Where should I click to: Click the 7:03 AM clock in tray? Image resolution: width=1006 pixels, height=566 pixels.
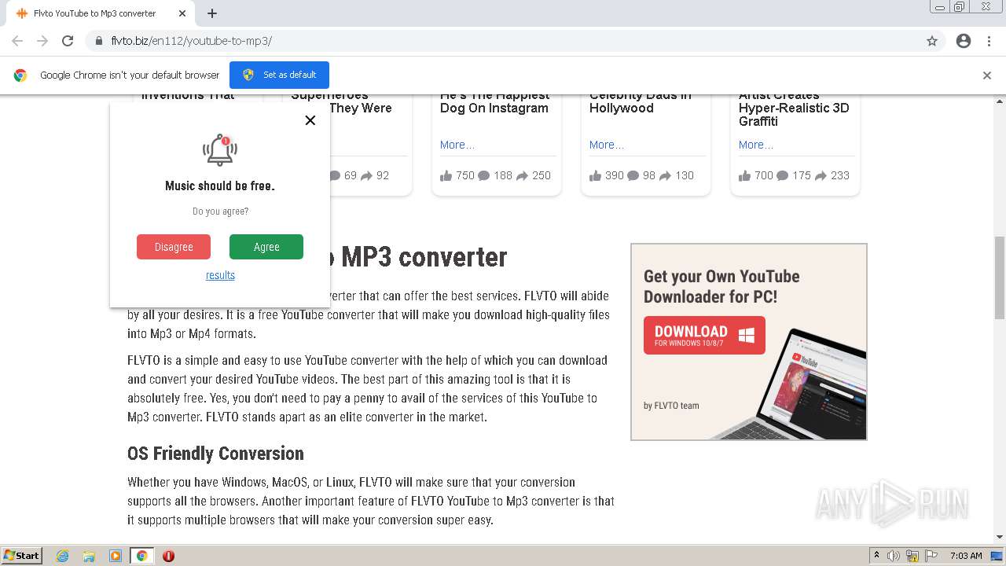[x=966, y=556]
